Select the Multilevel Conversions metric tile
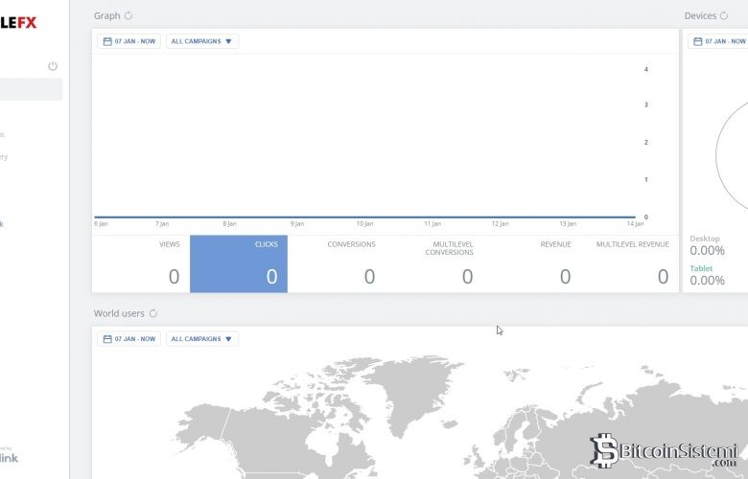This screenshot has width=748, height=479. coord(434,263)
